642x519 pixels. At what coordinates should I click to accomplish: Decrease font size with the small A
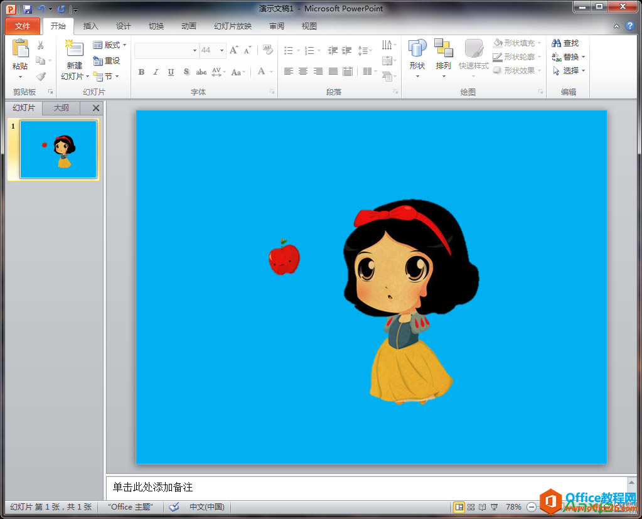[x=248, y=50]
